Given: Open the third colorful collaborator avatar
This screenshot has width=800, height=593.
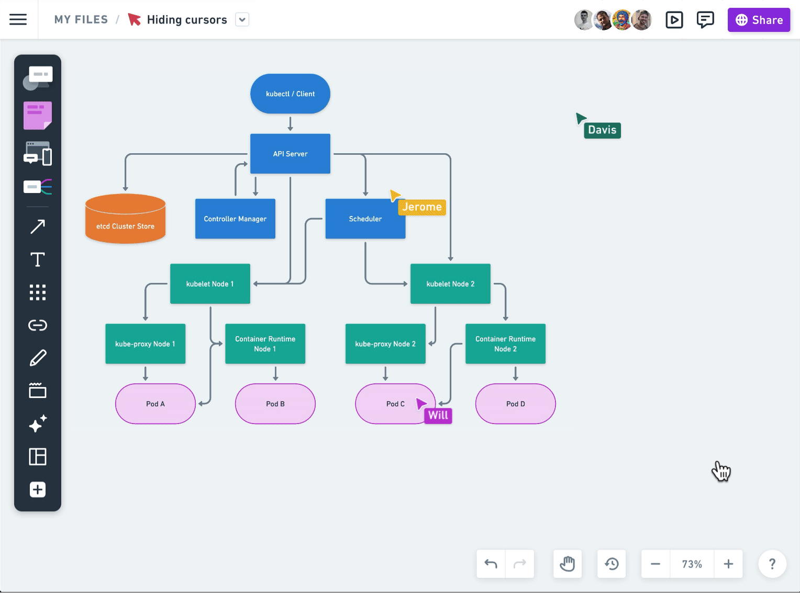Looking at the screenshot, I should [622, 20].
